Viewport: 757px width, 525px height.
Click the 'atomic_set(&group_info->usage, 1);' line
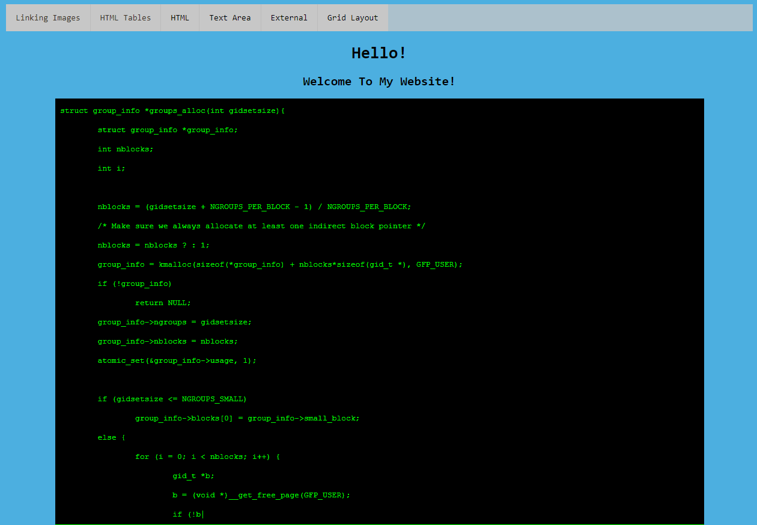pyautogui.click(x=177, y=360)
